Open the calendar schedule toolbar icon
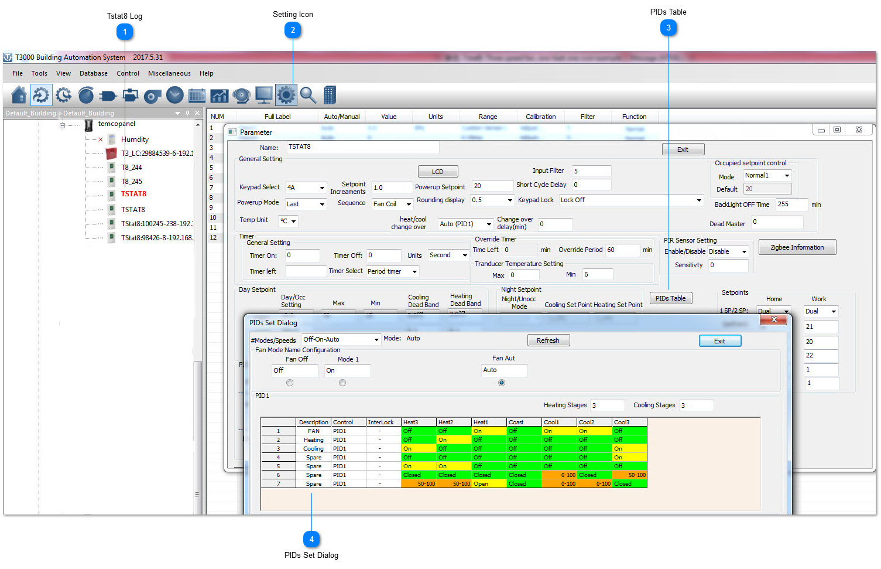Image resolution: width=881 pixels, height=569 pixels. [197, 95]
